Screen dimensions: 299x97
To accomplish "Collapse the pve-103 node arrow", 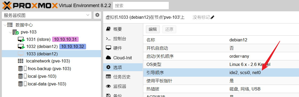I will coord(10,32).
